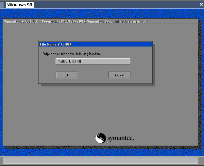Click the partially visible tab left of Windows 98
The image size is (204, 166).
pos(2,5)
